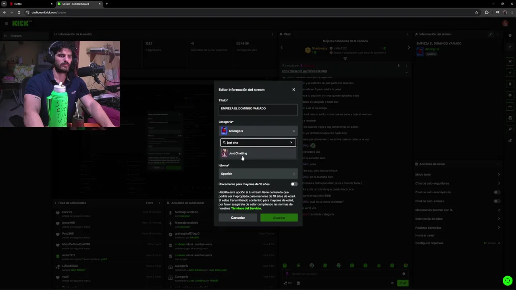Open the user avatar menu in the Kick header
This screenshot has height=290, width=516.
click(505, 23)
